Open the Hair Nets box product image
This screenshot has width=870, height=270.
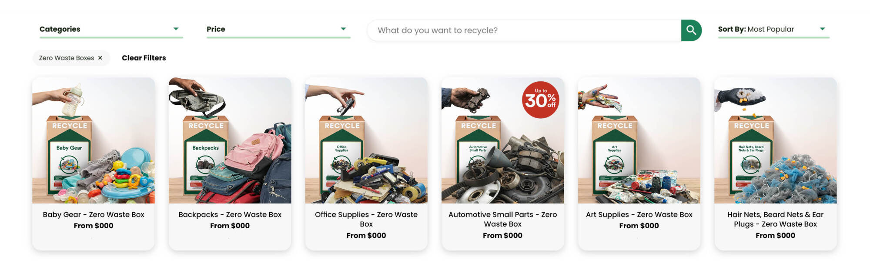775,140
